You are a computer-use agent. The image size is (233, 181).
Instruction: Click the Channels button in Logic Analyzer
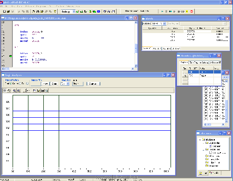click(93, 84)
